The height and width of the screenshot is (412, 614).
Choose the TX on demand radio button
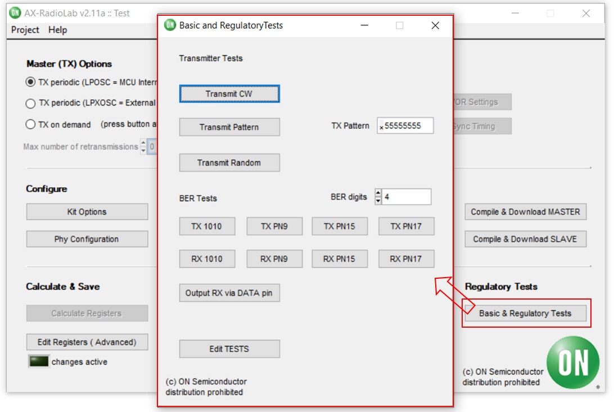(30, 125)
